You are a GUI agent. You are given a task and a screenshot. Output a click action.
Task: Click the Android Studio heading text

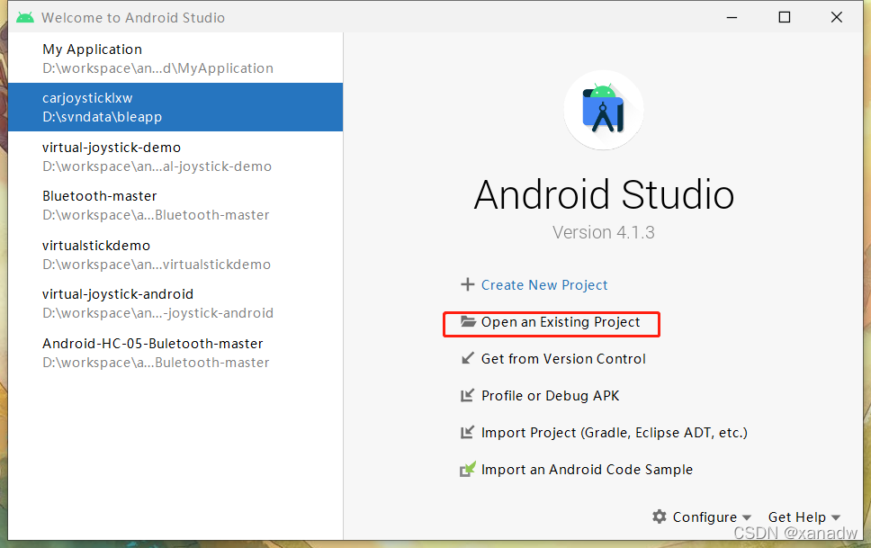(x=604, y=195)
